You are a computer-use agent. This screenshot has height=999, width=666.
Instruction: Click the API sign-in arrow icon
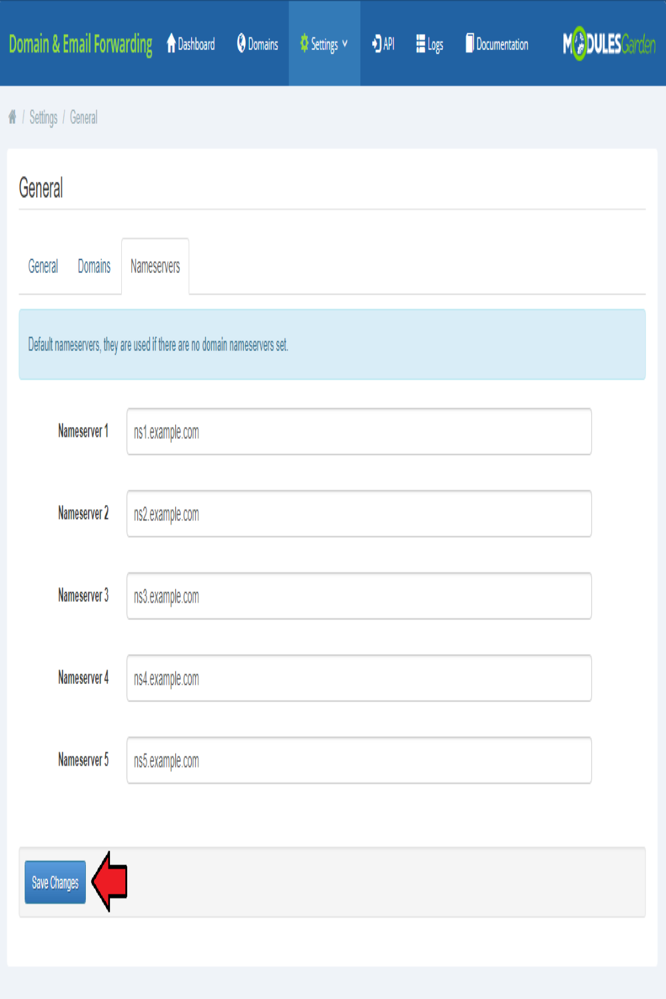[x=377, y=43]
